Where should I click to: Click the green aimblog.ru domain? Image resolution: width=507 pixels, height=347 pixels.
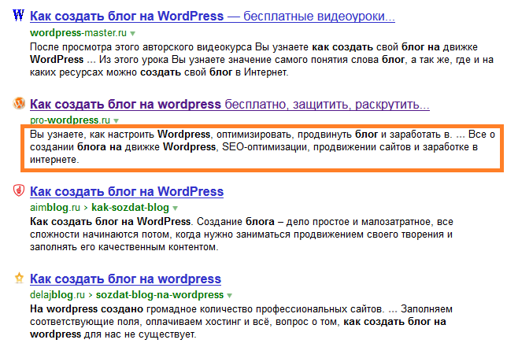tap(55, 208)
